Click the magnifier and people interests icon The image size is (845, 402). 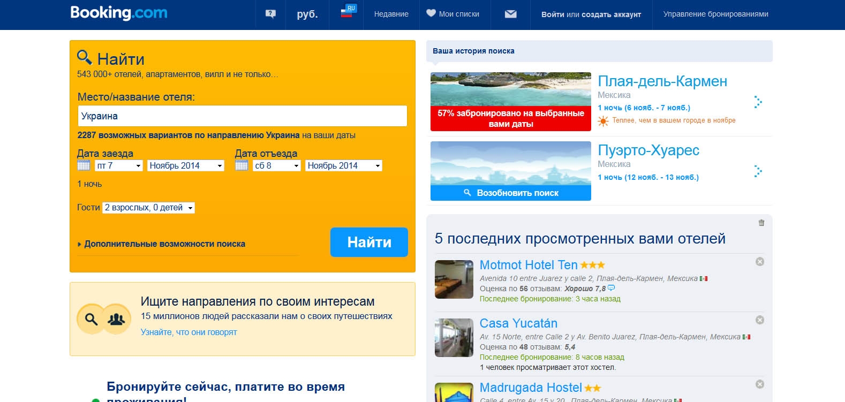(104, 319)
